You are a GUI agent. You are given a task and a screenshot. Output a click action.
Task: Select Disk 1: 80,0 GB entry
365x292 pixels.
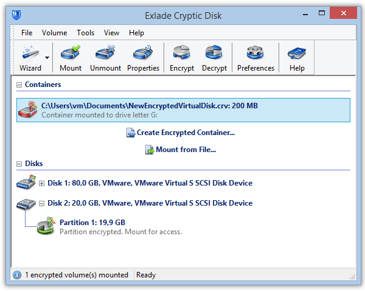coord(150,183)
